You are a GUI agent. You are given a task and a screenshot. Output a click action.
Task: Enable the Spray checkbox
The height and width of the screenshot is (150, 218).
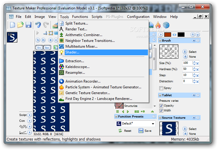(161, 88)
